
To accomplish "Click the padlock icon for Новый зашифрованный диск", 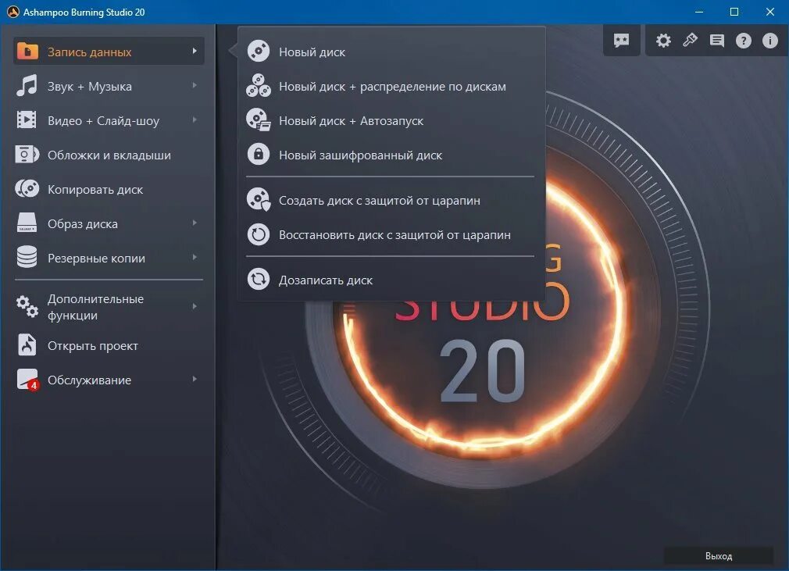I will [x=259, y=155].
